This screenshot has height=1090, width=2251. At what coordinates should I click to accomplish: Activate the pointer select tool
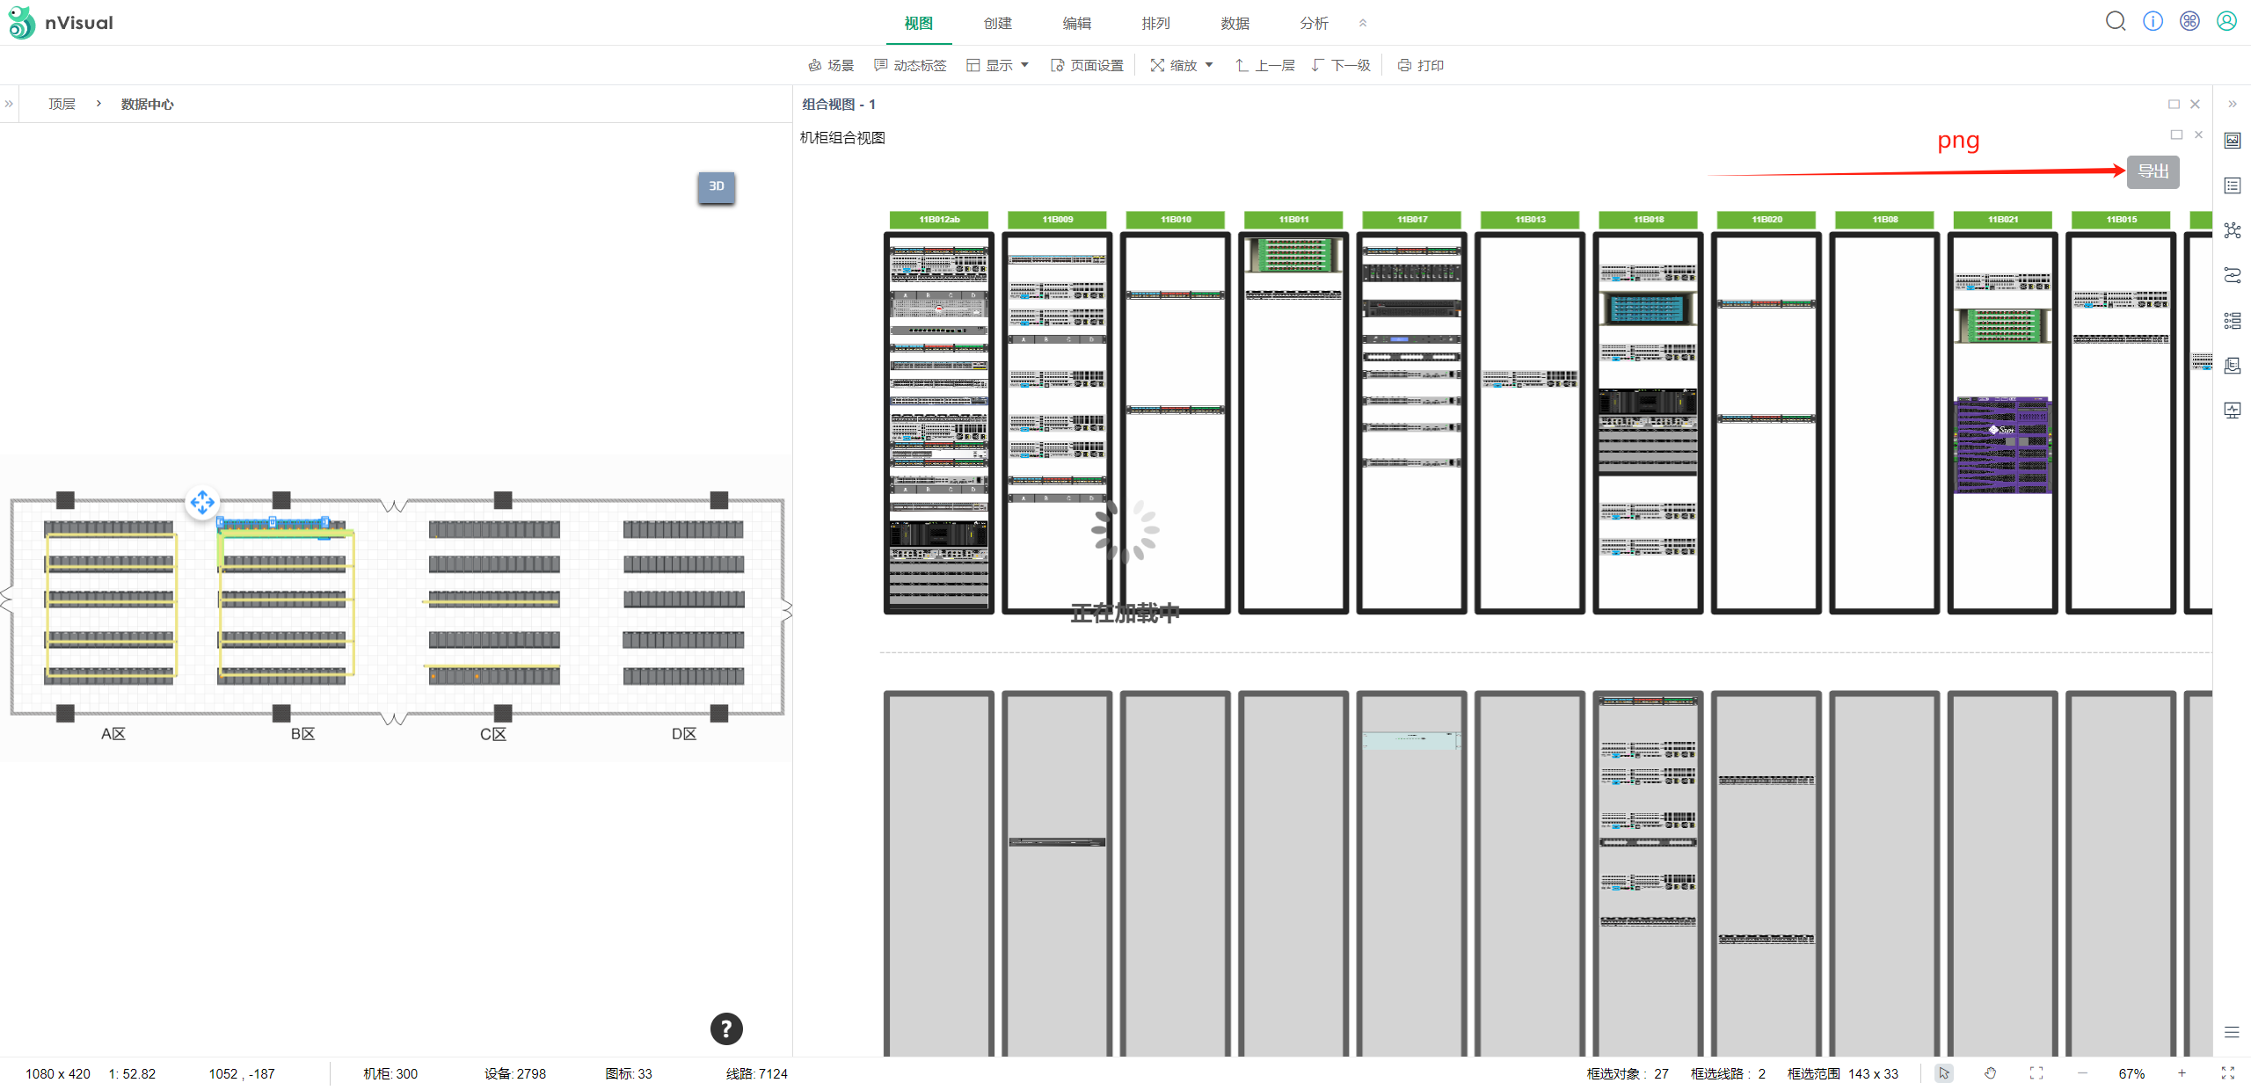[1944, 1072]
